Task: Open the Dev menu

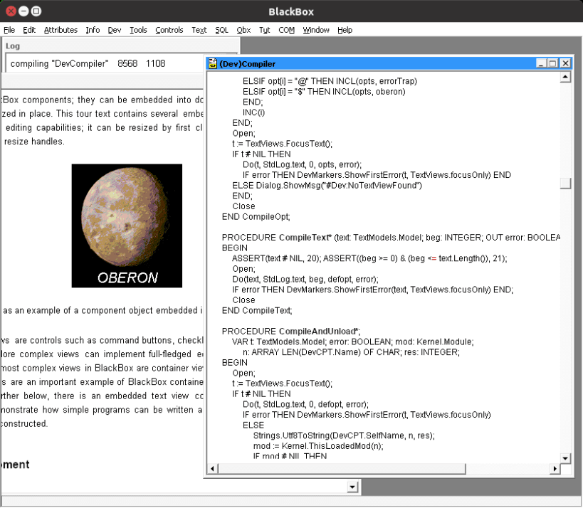Action: coord(114,30)
